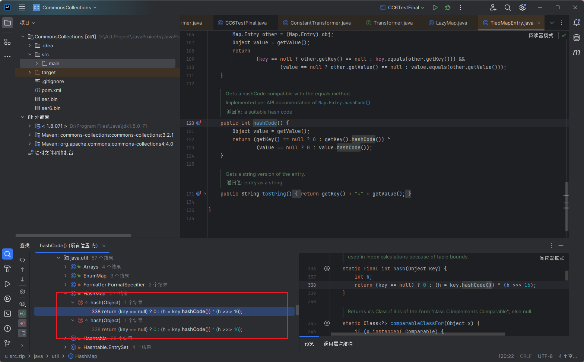This screenshot has height=362, width=584.
Task: Switch to the 调用层次结构 tab
Action: pyautogui.click(x=338, y=344)
